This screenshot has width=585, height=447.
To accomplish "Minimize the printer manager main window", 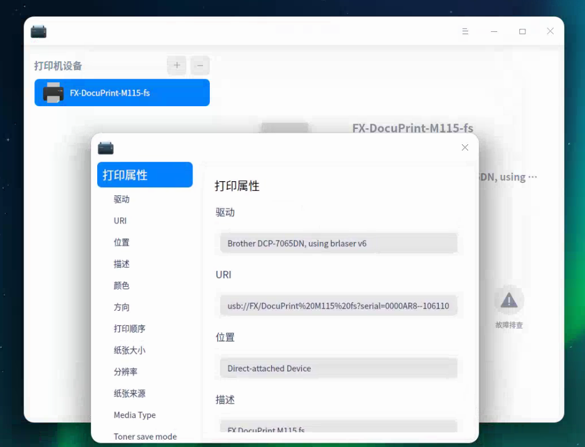I will [494, 31].
